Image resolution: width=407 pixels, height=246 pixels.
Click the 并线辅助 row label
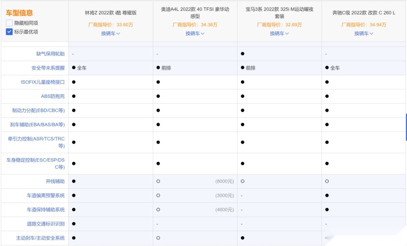(x=55, y=181)
